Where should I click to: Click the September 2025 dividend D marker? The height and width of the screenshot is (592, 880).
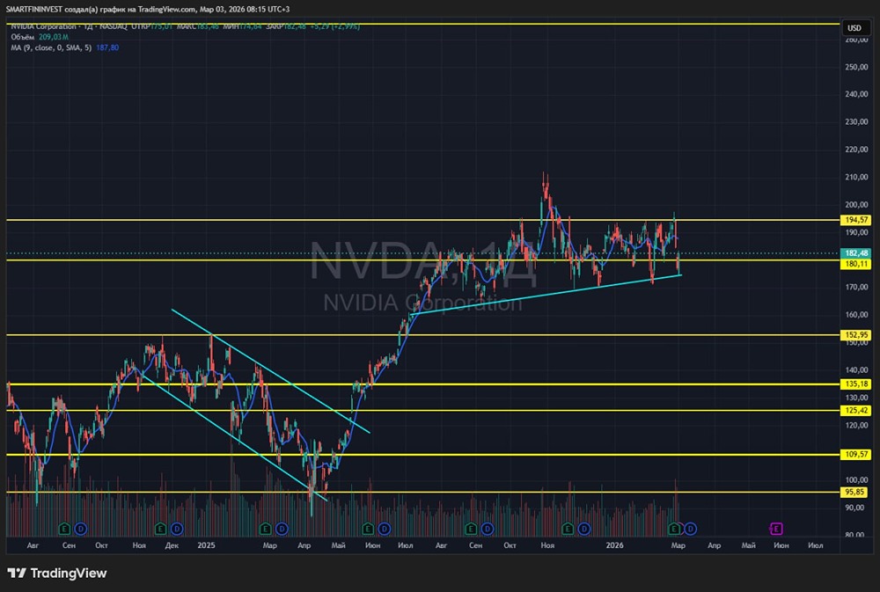coord(488,529)
